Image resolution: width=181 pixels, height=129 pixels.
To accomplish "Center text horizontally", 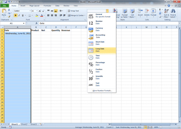I will 52,15.
